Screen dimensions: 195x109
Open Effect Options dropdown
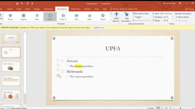[116, 17]
